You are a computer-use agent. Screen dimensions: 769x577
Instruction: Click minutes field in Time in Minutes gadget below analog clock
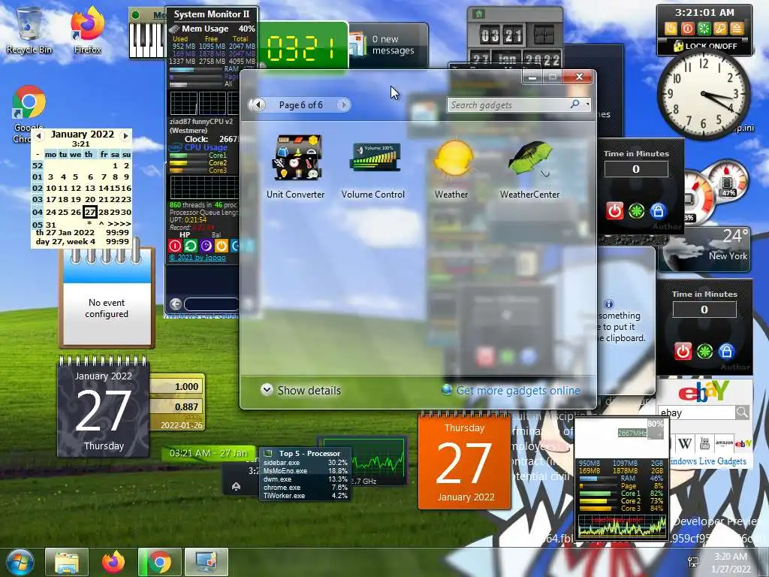click(635, 169)
